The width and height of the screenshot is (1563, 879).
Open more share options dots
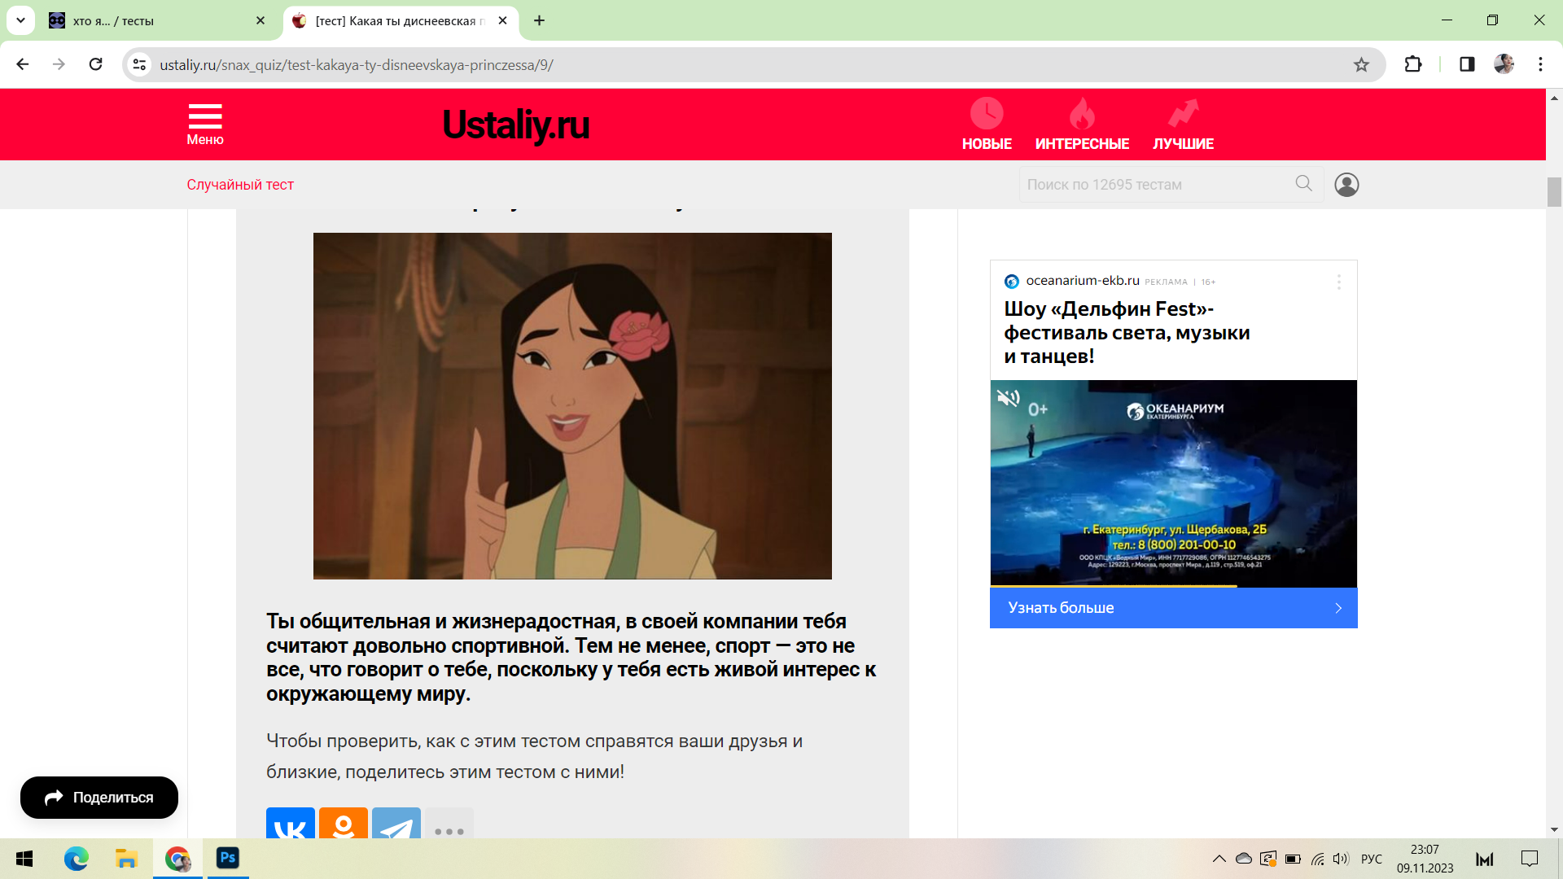point(449,823)
